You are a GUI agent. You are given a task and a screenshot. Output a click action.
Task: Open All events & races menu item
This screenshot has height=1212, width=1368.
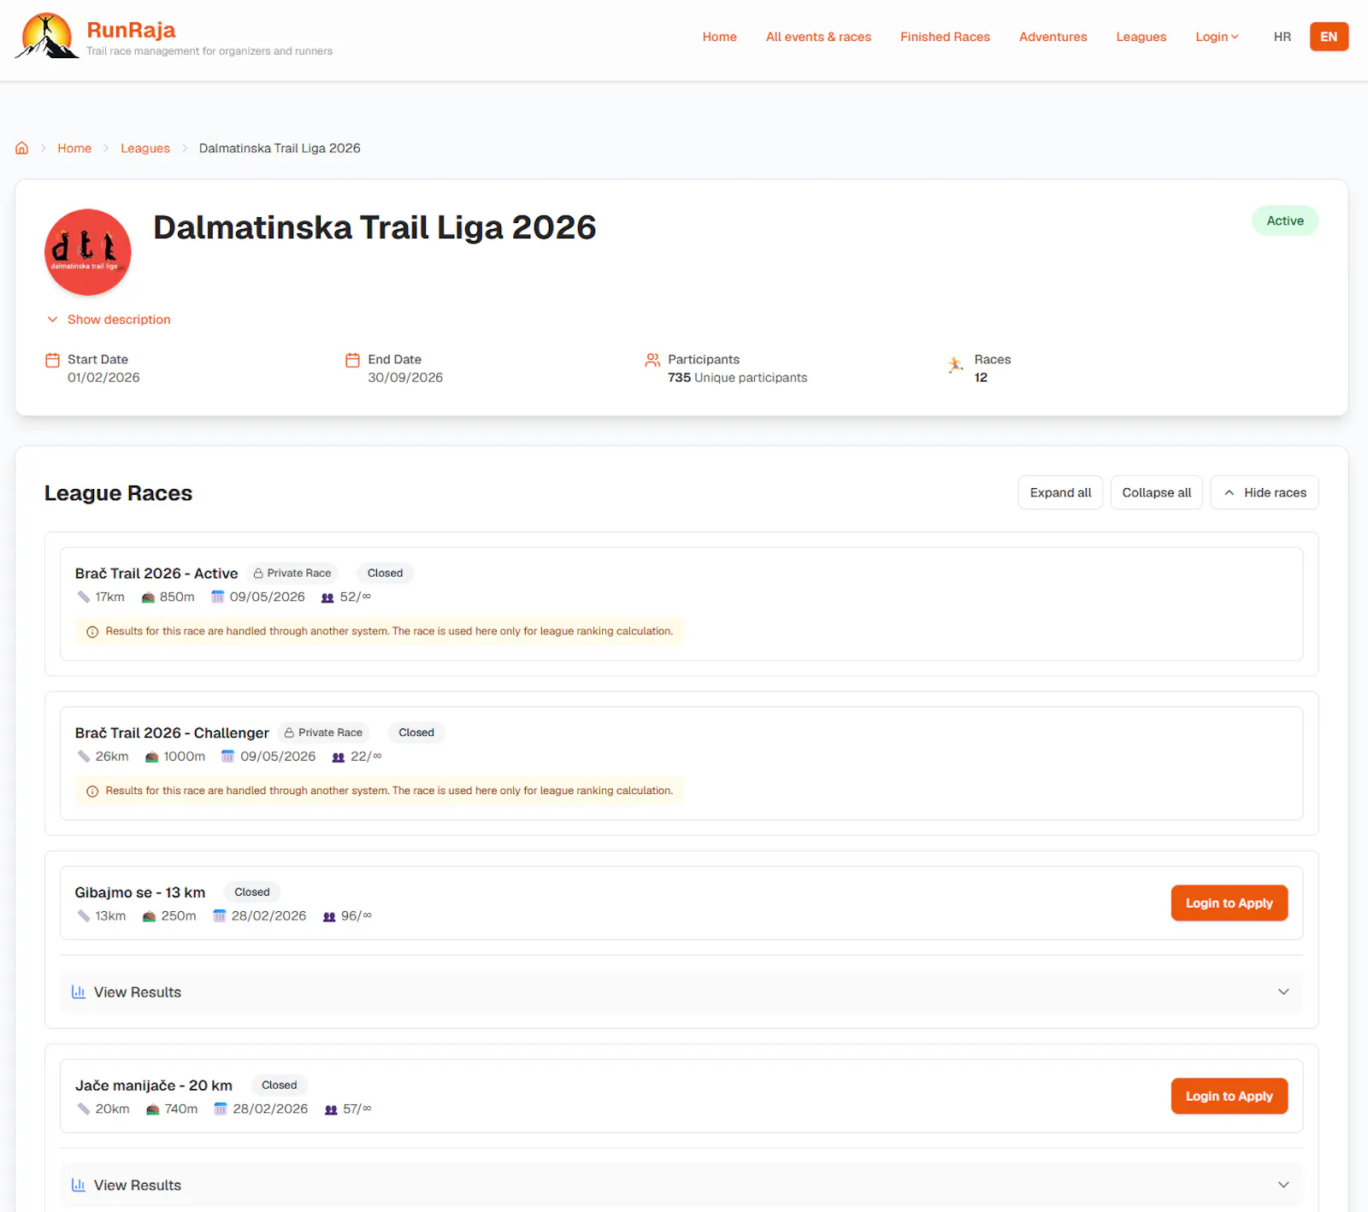click(x=818, y=37)
